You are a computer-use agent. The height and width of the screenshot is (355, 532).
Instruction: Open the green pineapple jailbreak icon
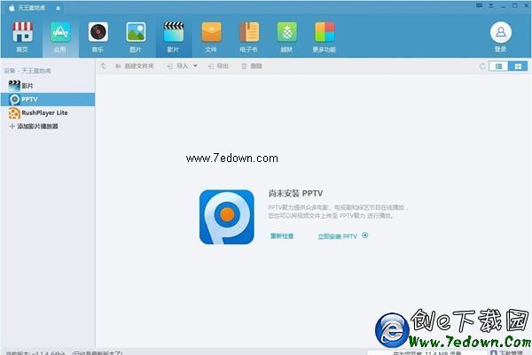click(286, 32)
